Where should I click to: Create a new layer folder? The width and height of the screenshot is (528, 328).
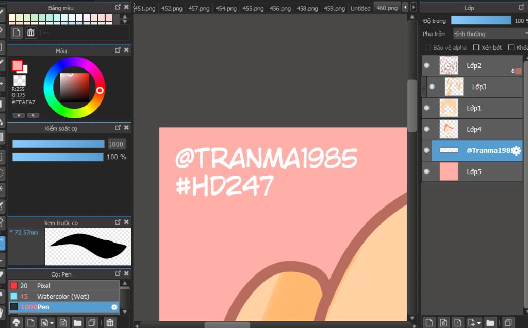click(x=490, y=323)
